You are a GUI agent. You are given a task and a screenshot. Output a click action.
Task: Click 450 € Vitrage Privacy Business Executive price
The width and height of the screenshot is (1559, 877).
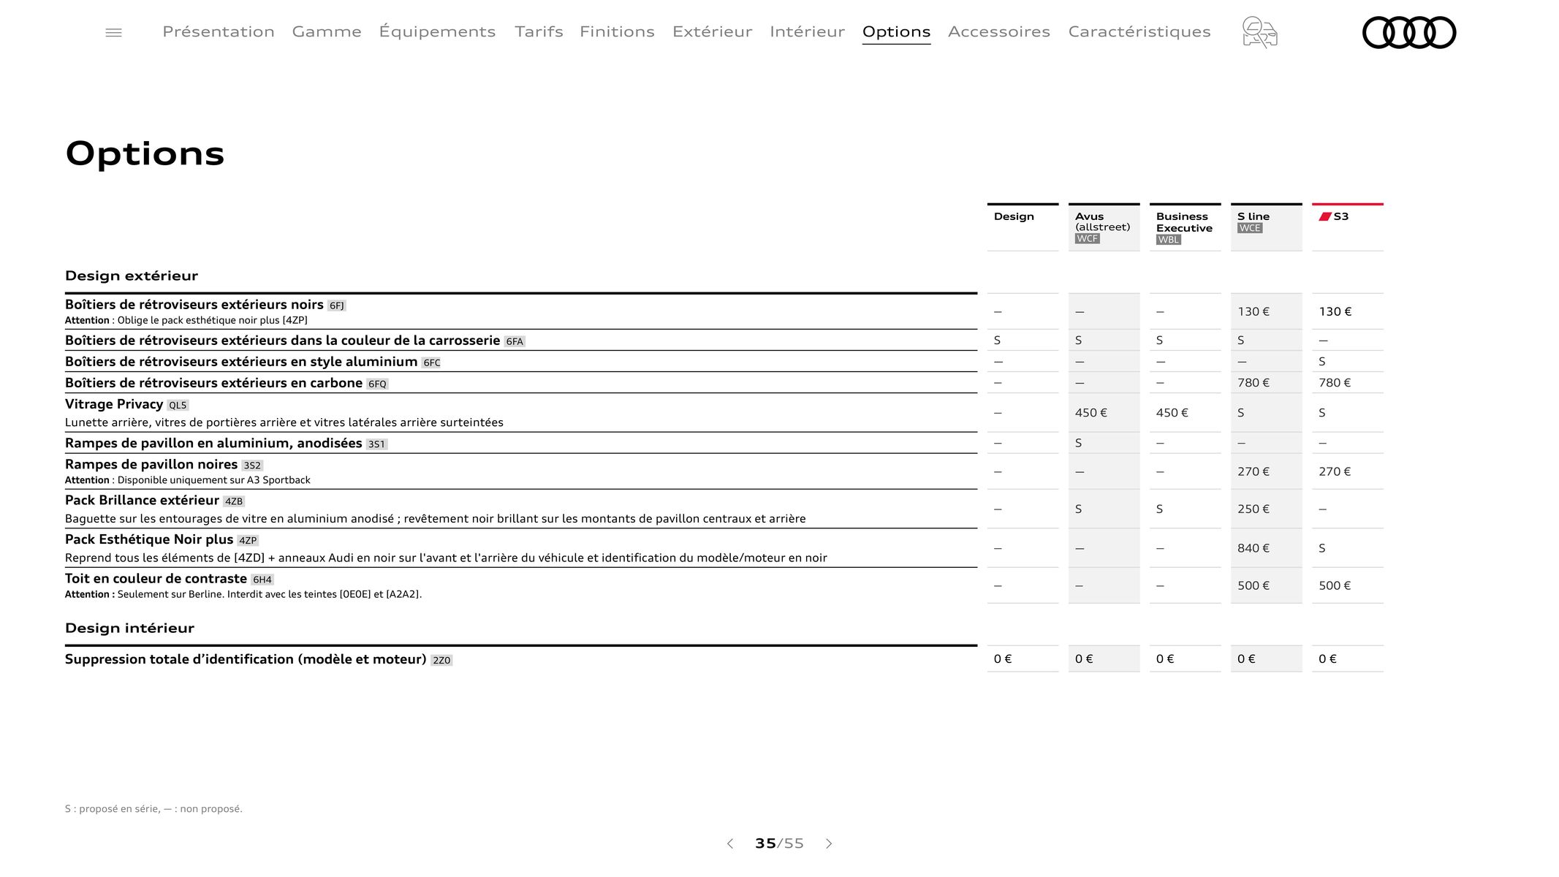(x=1172, y=413)
